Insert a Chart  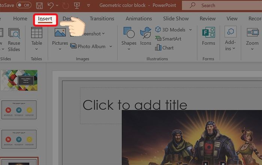pos(164,48)
